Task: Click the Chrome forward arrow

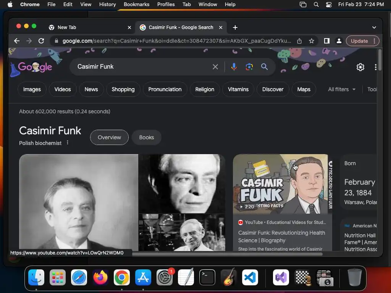Action: coord(29,41)
